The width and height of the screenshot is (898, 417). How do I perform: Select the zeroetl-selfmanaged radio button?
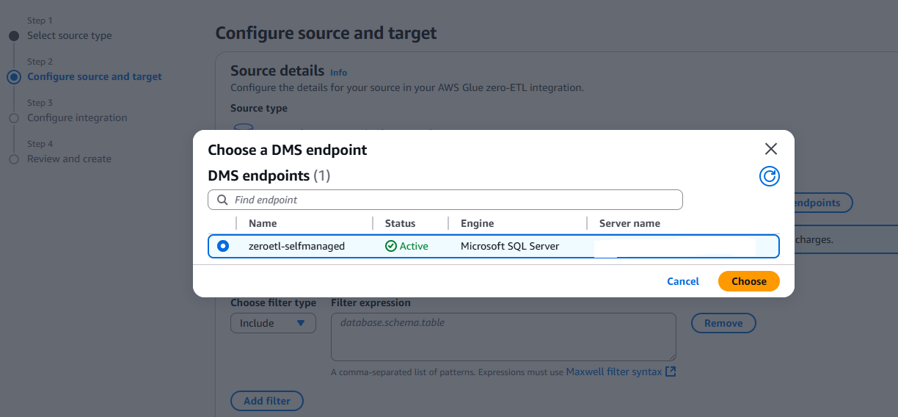(223, 247)
